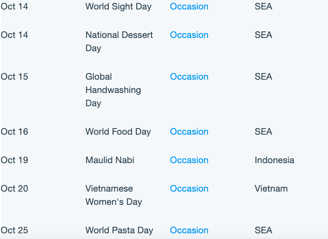
Task: Select the Oct 16 date cell
Action: click(14, 132)
